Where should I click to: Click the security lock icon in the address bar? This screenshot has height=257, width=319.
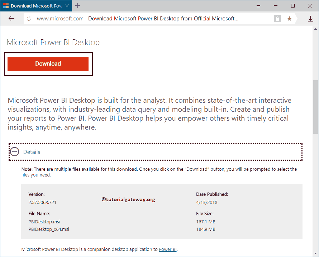point(277,18)
